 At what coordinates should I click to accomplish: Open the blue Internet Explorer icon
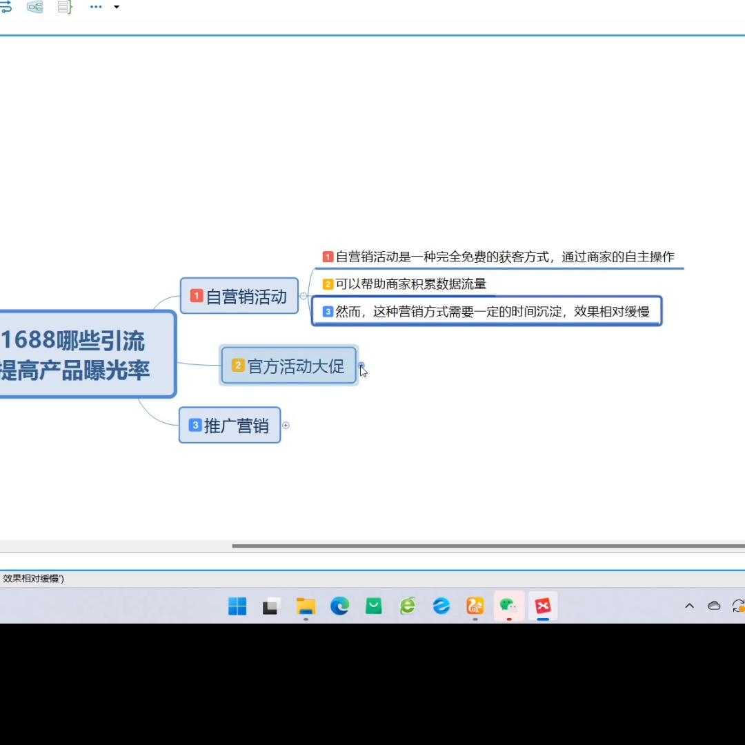(441, 606)
